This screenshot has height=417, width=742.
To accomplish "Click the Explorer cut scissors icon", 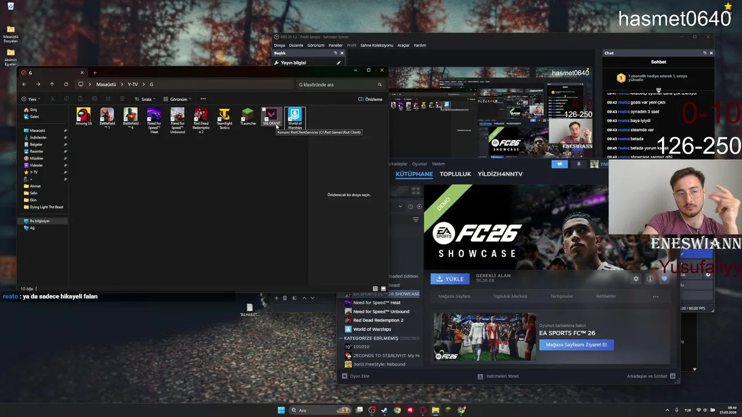I will coord(52,99).
